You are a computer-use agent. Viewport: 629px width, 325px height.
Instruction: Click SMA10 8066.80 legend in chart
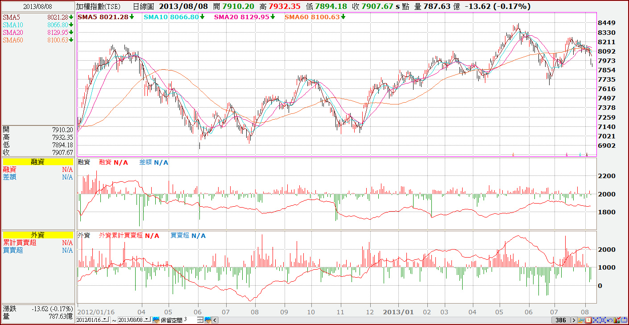[x=174, y=17]
